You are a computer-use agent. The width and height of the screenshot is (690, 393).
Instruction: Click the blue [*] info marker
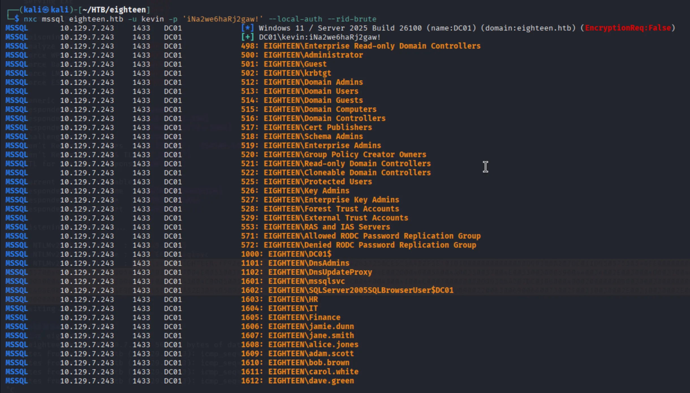click(x=247, y=28)
